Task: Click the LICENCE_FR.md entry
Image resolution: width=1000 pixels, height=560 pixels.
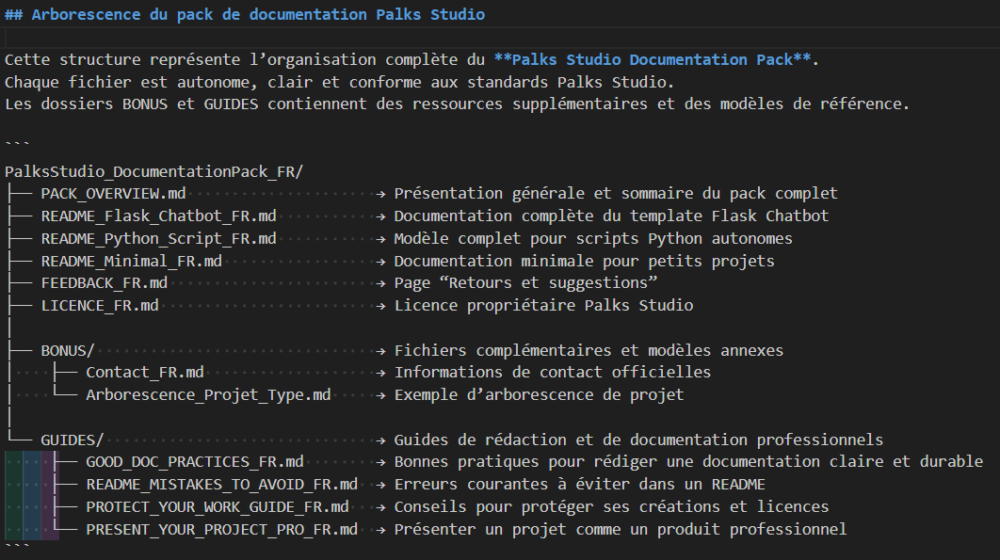Action: (x=100, y=306)
